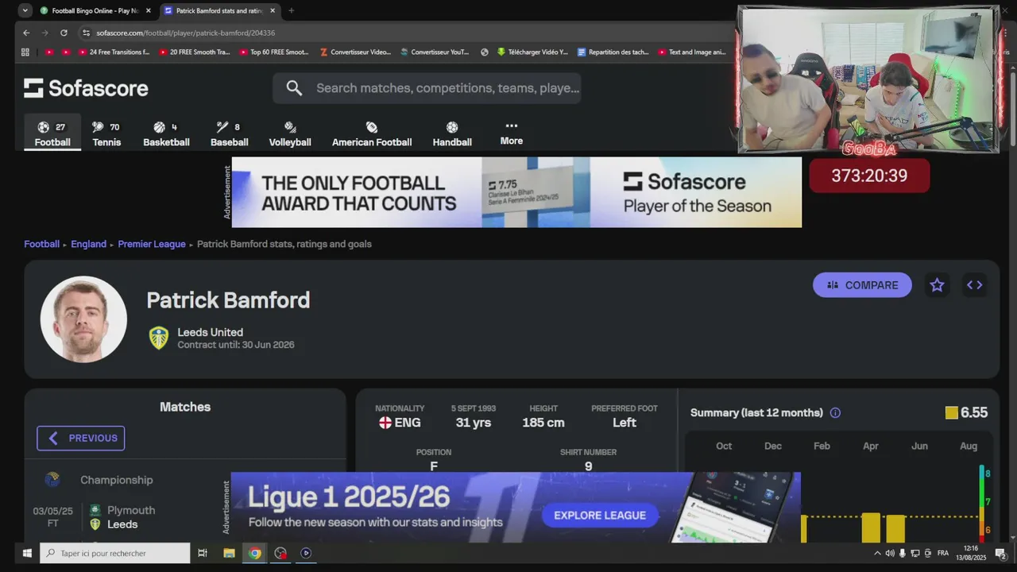Image resolution: width=1017 pixels, height=572 pixels.
Task: Close the Patrick Bamford stats tab
Action: click(x=273, y=10)
